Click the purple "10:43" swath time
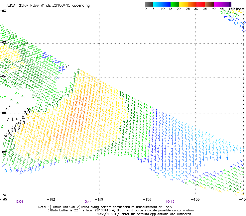This screenshot has height=216, width=246. pyautogui.click(x=170, y=202)
